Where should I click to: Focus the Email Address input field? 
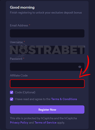(47, 33)
